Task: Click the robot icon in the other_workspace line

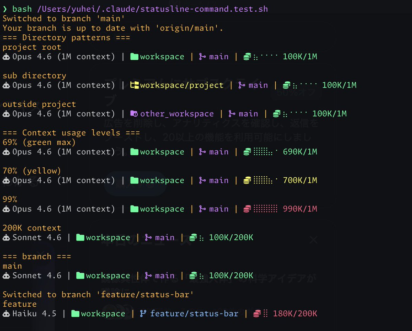Action: (6, 114)
